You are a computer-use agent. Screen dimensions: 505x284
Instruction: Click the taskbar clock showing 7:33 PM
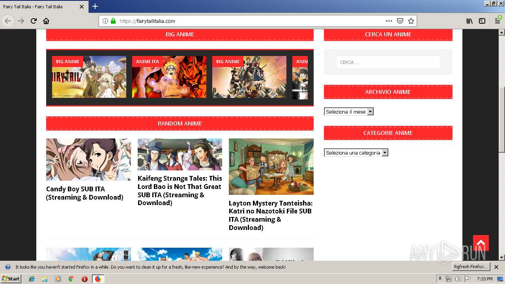484,279
